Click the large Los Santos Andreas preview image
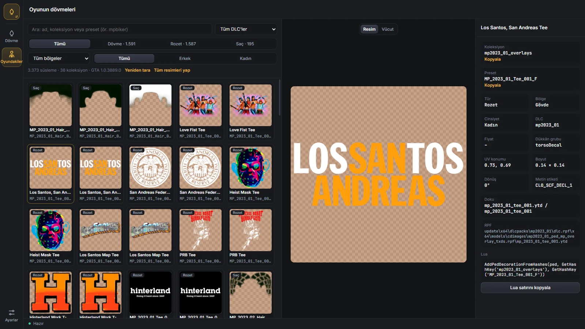This screenshot has height=329, width=585. (x=378, y=174)
